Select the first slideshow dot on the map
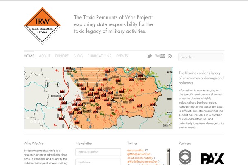 (31, 122)
